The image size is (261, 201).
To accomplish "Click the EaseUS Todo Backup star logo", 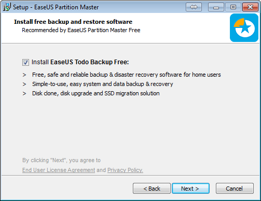I will 244,28.
